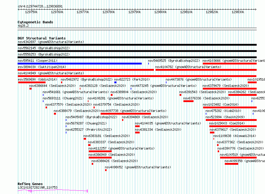Viewport: 265px width, 194px height.
Task: Open the nsv6381334 (Sedlazeck2020) label
Action: [158, 130]
